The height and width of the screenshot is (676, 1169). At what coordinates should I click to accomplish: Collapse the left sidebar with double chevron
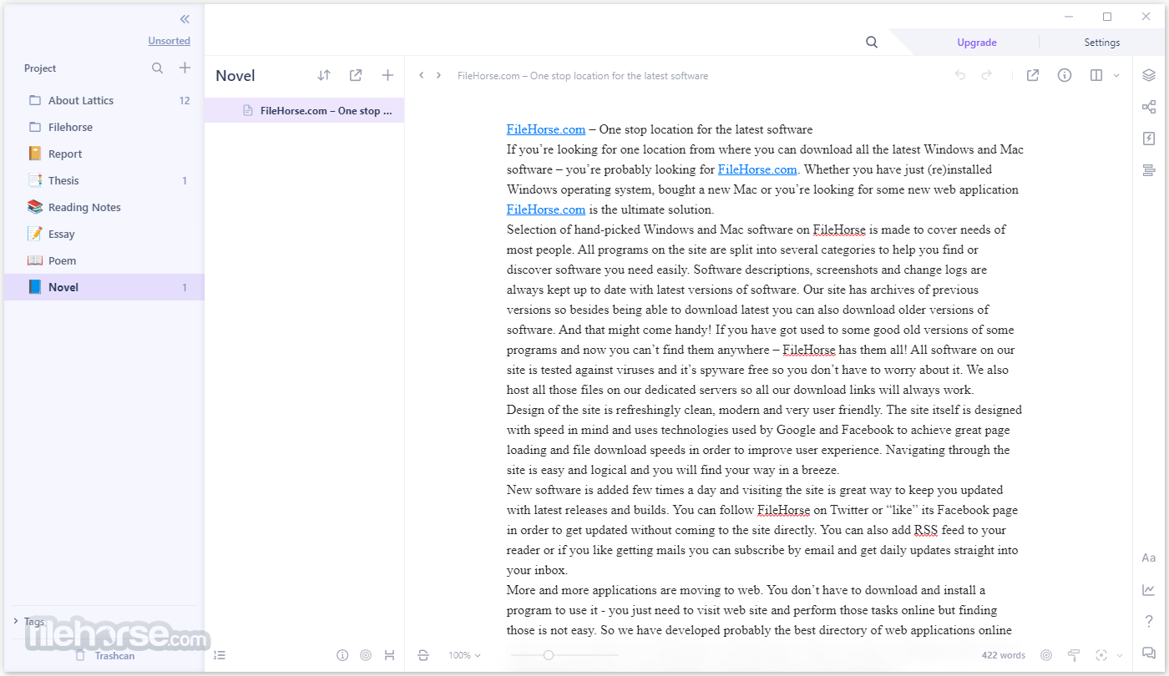185,19
